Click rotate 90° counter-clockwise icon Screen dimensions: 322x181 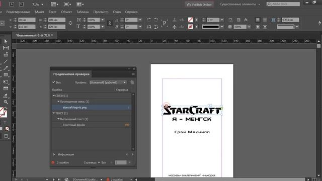click(156, 20)
